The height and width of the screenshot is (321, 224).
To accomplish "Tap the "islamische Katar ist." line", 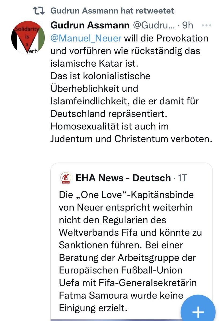I will coord(95,63).
